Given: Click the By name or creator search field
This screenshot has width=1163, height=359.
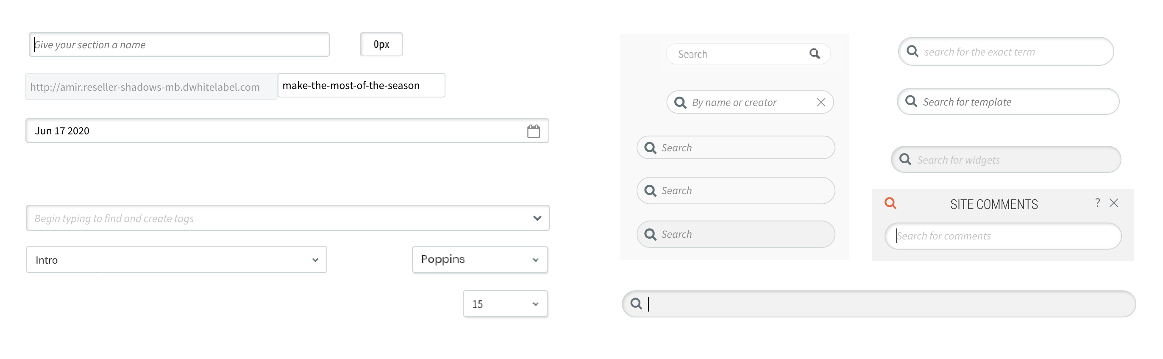Looking at the screenshot, I should point(749,103).
